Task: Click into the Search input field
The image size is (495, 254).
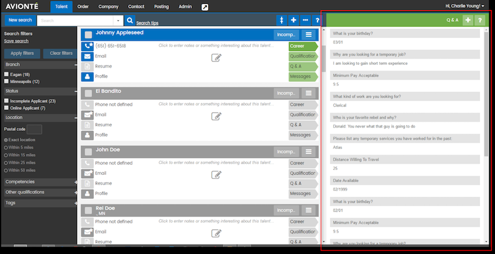Action: click(x=75, y=20)
